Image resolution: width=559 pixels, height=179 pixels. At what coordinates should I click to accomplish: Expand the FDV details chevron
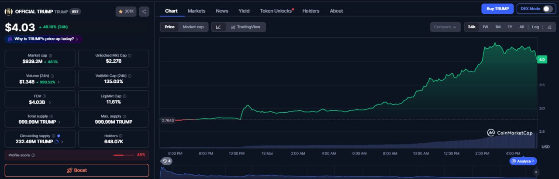[x=49, y=102]
